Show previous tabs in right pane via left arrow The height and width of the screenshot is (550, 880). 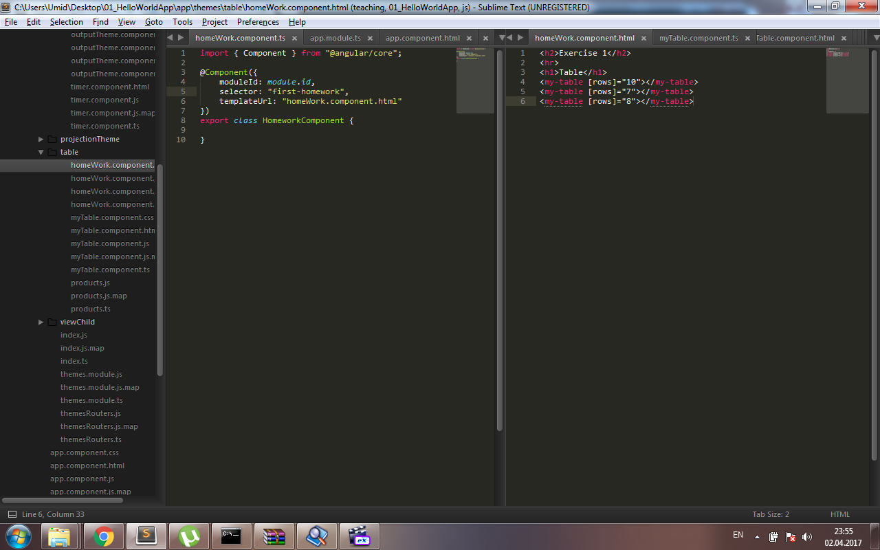tap(510, 38)
